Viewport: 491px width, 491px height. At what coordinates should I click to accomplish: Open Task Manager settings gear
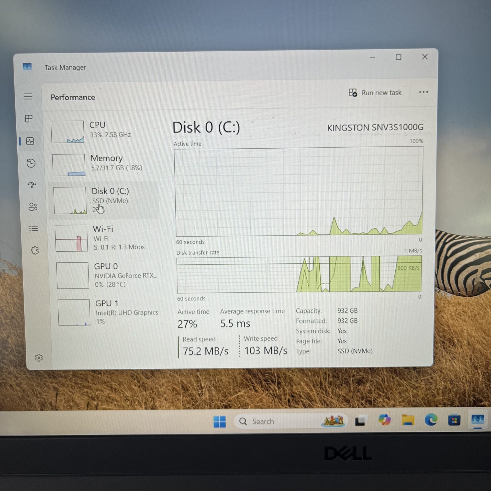(39, 358)
